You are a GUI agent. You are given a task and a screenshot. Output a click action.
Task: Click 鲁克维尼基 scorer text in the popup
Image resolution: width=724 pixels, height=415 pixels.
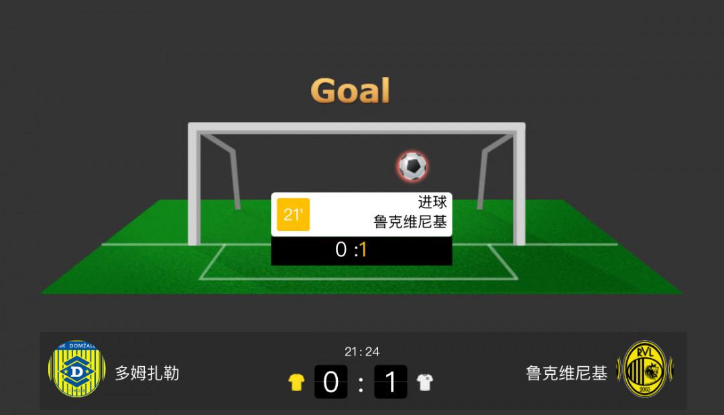[410, 222]
